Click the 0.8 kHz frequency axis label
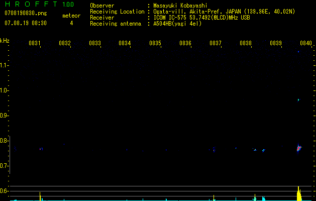This screenshot has width=316, height=201. [5, 141]
